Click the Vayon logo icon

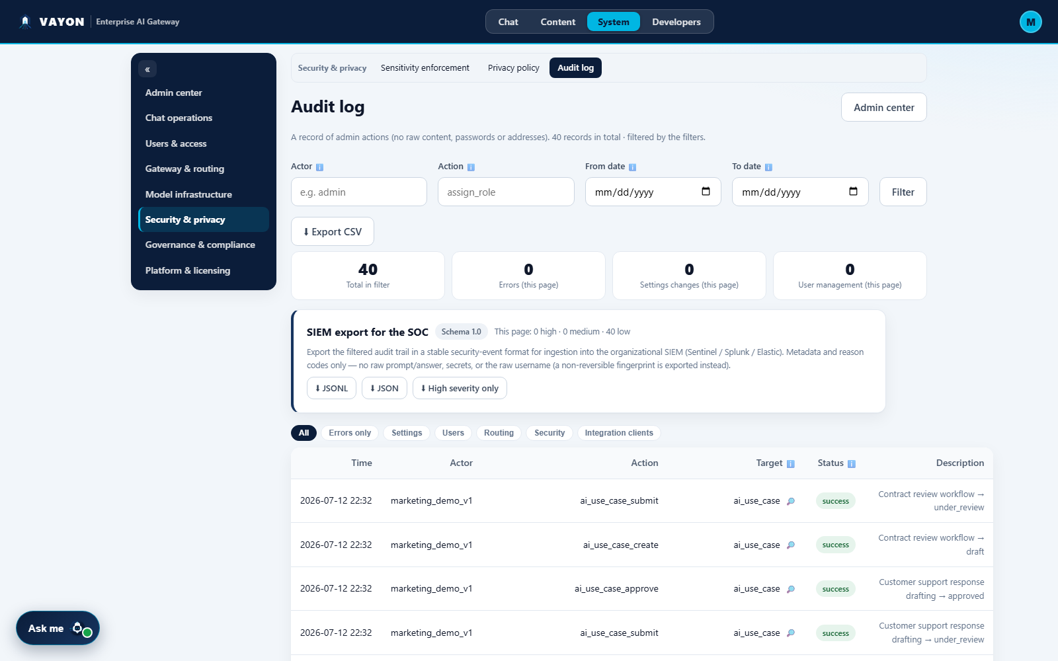pyautogui.click(x=25, y=22)
